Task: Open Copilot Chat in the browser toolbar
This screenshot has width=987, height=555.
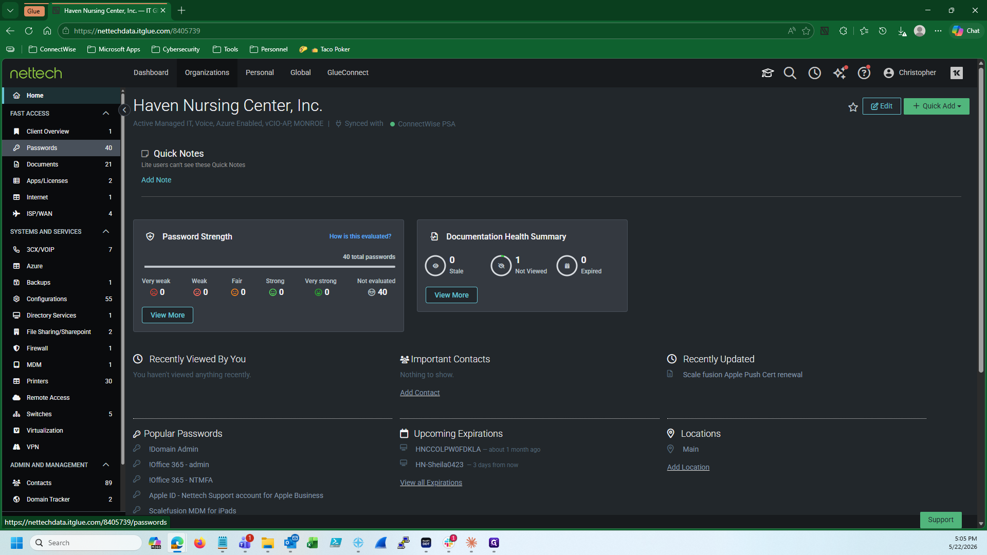Action: pos(966,31)
